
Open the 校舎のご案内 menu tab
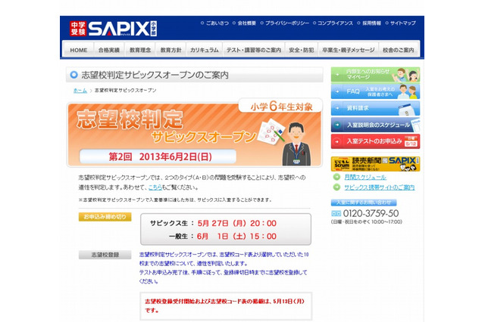click(399, 50)
